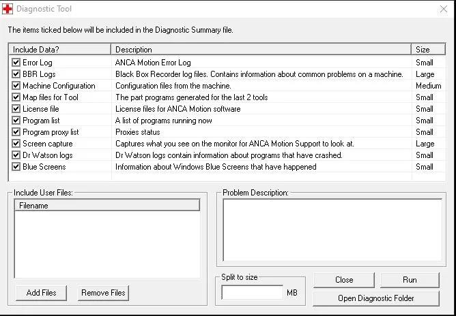The height and width of the screenshot is (316, 456).
Task: Click 'Configuration files from the machine.' text
Action: pos(173,86)
